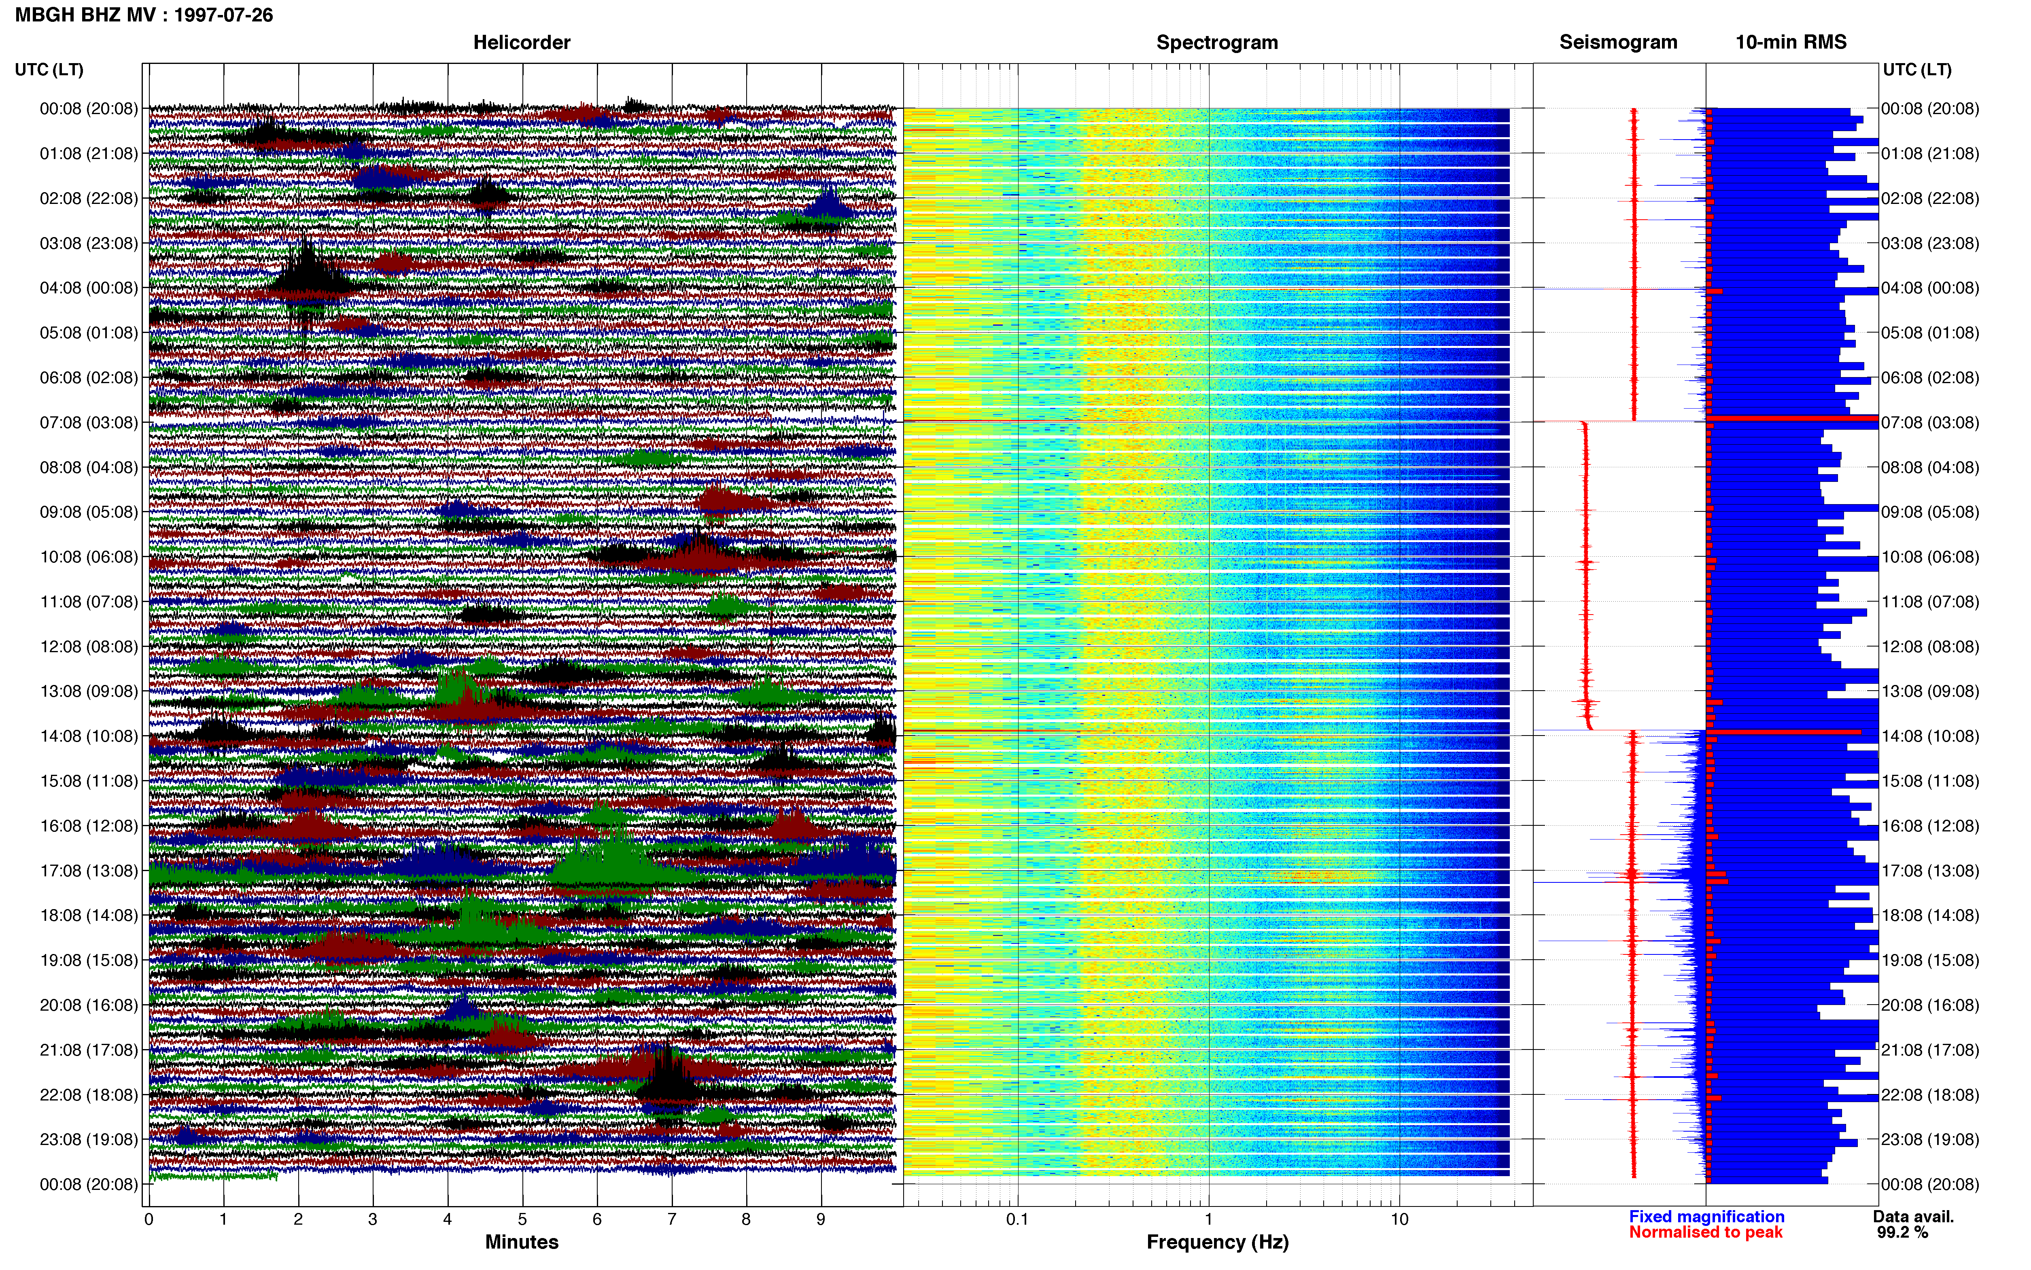Click the Minutes axis tick label '4'
The height and width of the screenshot is (1270, 2031).
pyautogui.click(x=448, y=1219)
